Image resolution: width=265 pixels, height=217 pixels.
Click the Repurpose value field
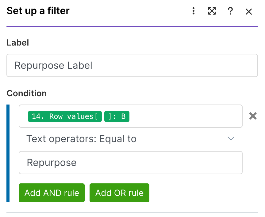pos(130,163)
